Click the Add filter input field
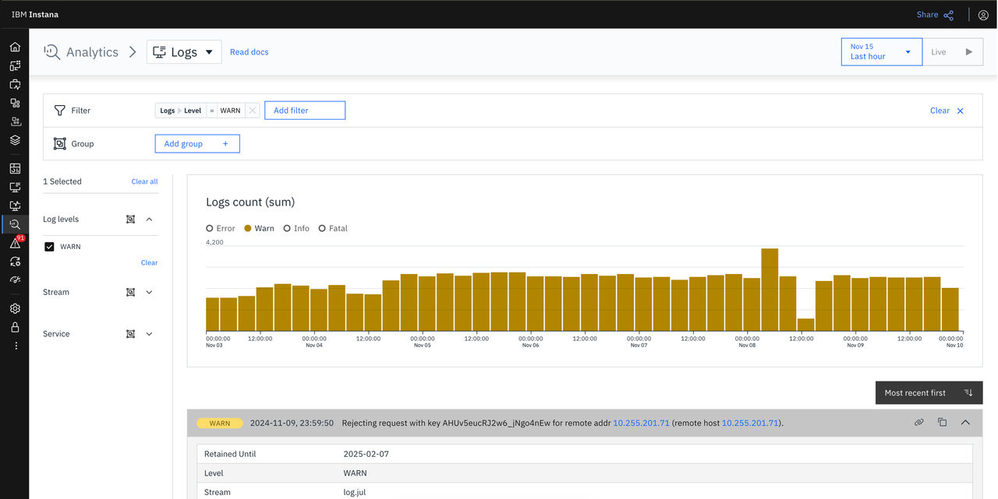This screenshot has height=499, width=998. tap(305, 111)
